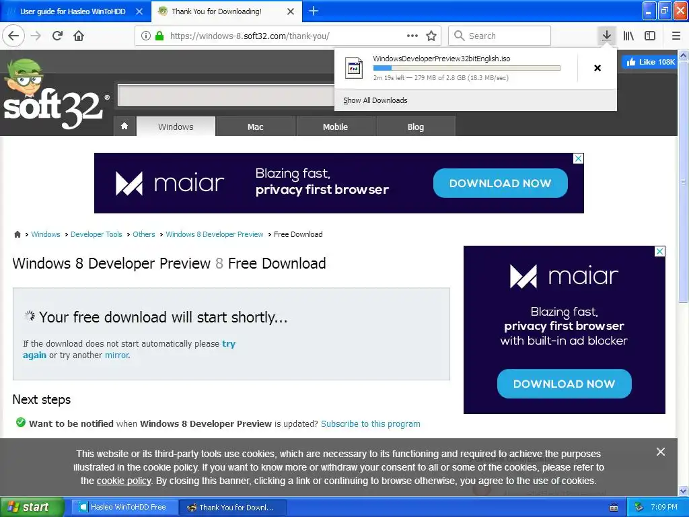Open the cookie policy link

124,481
